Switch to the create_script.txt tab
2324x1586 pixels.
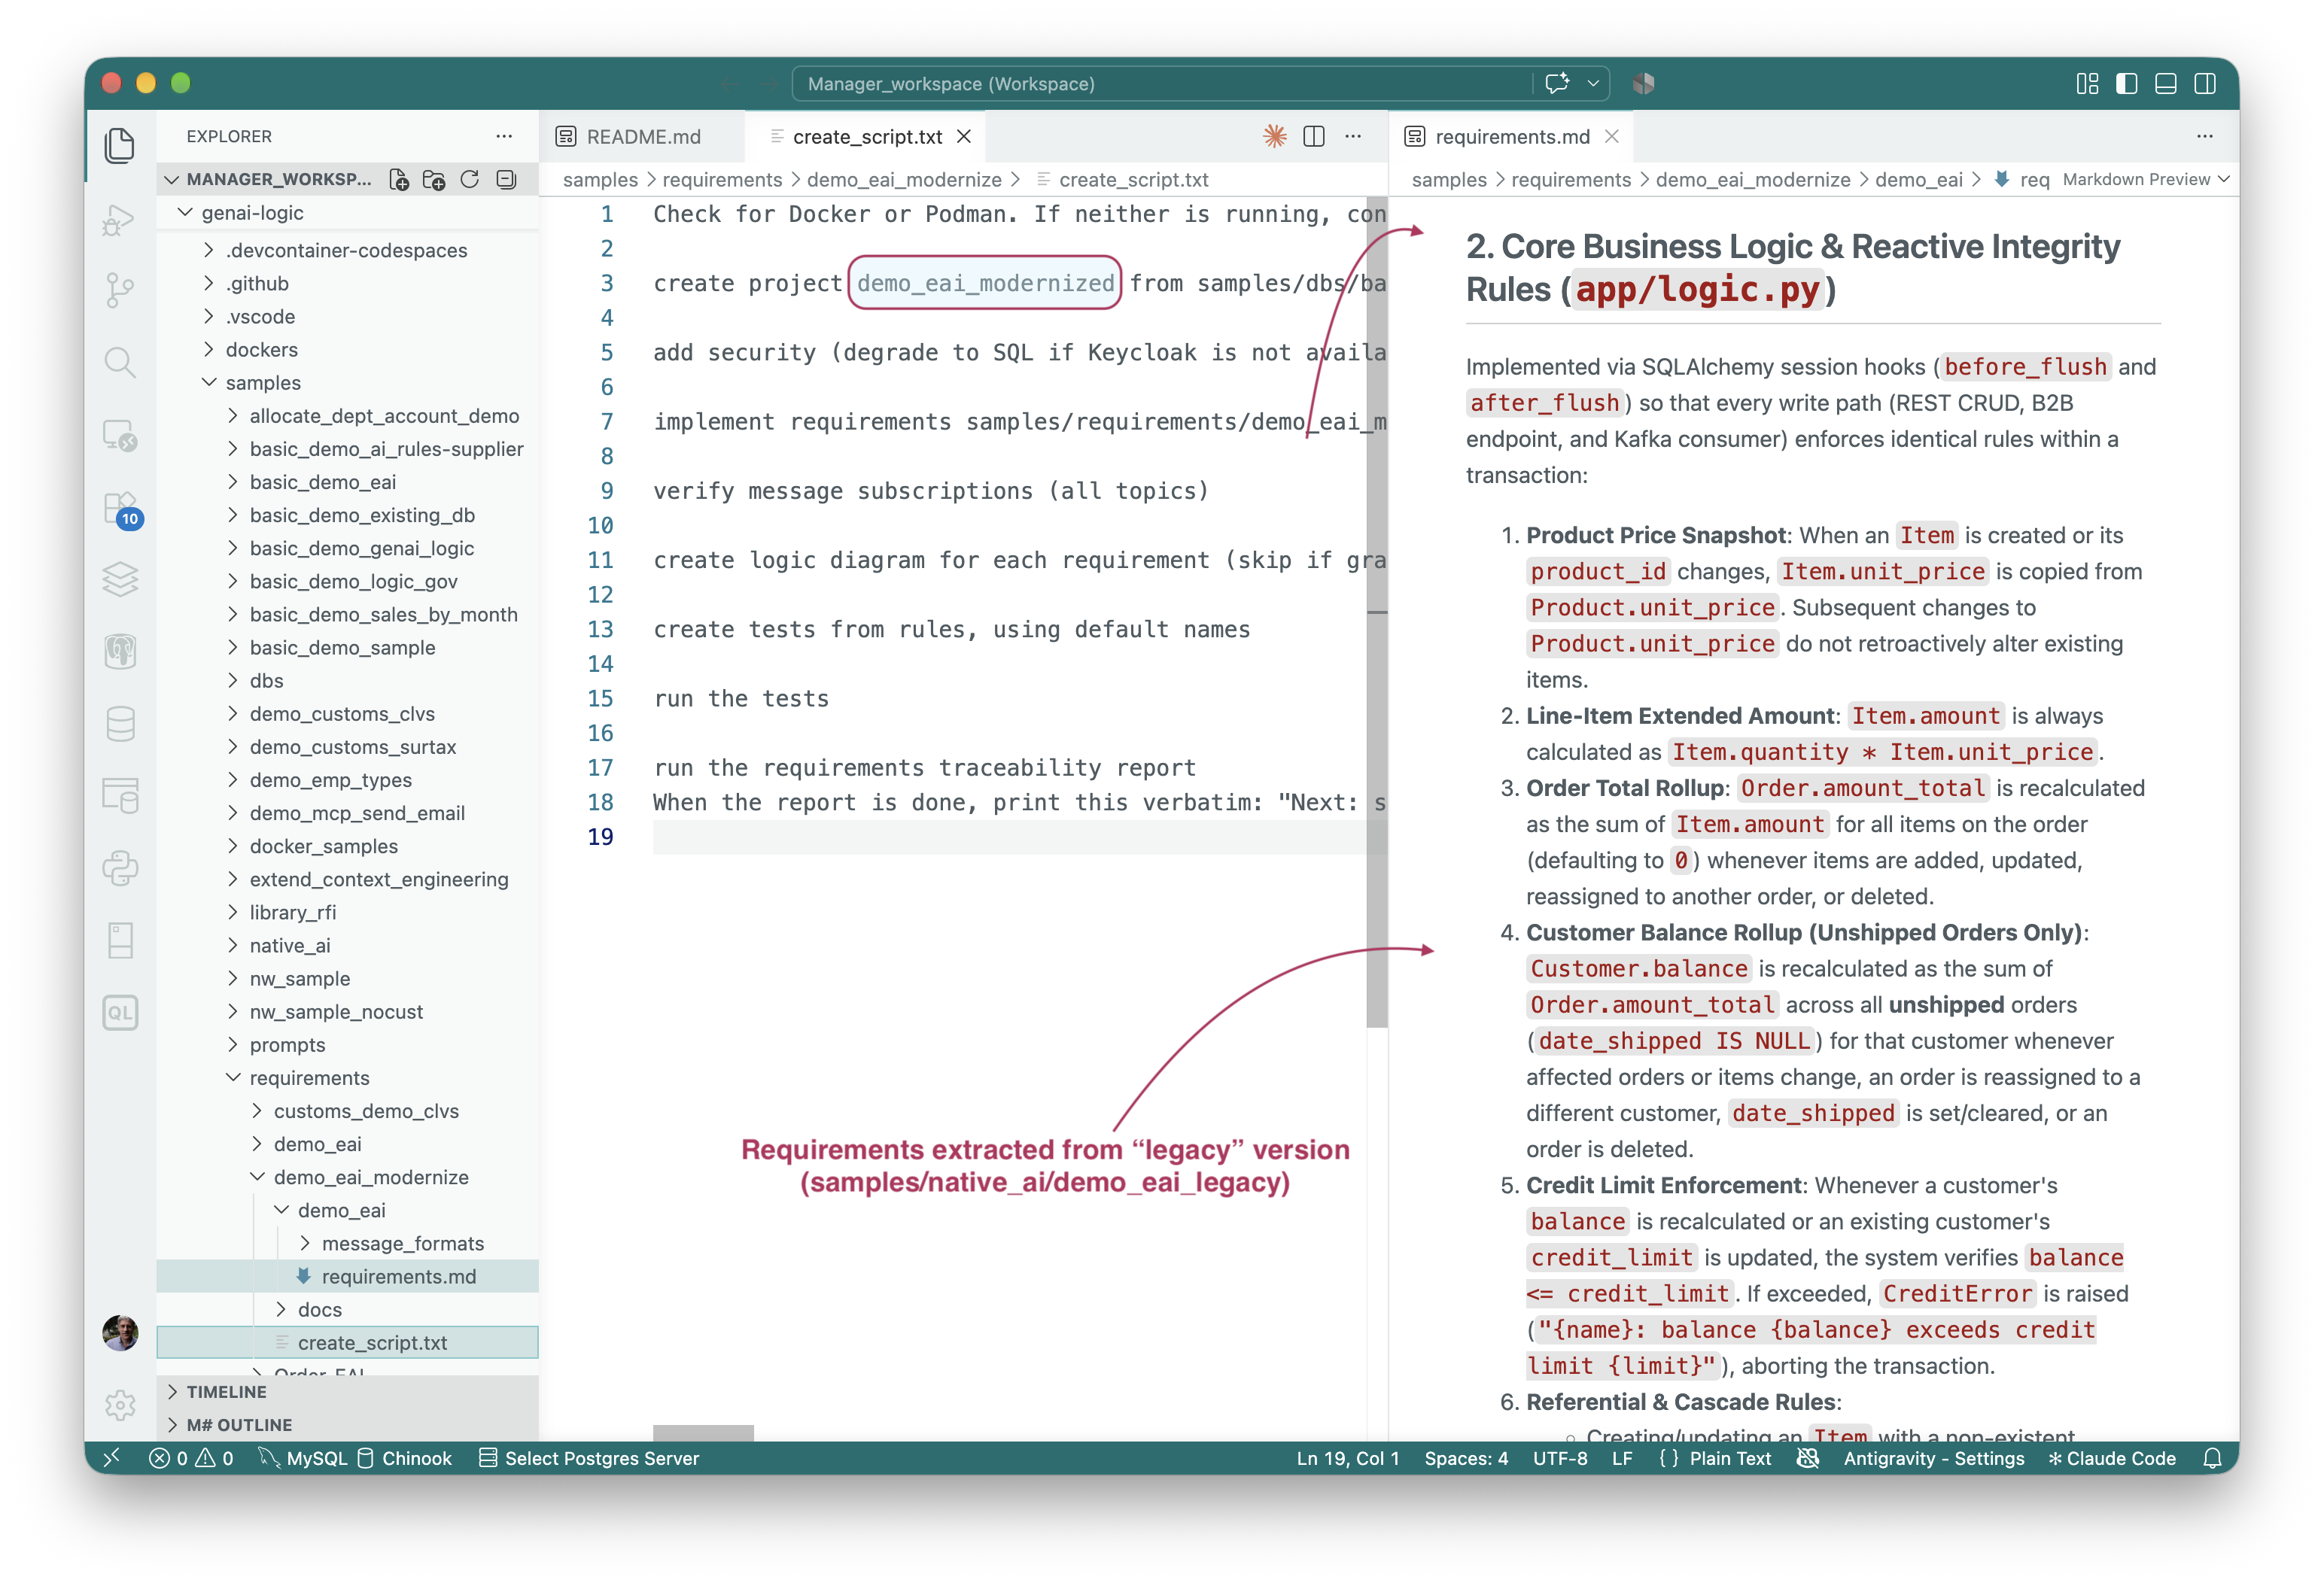866,136
